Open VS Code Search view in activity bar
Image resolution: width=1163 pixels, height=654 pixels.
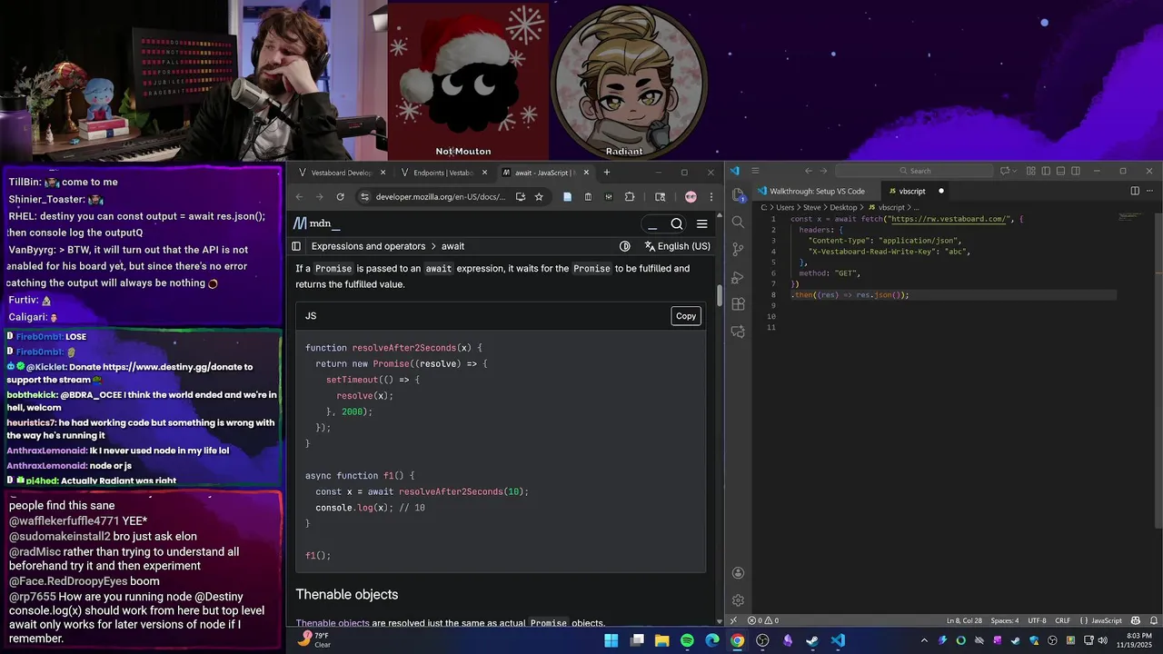pos(738,222)
